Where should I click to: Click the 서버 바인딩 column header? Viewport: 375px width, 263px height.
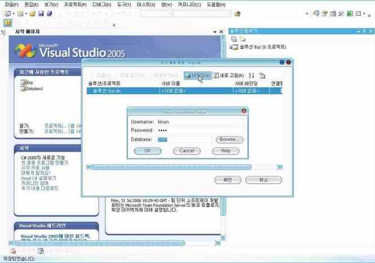coord(251,83)
